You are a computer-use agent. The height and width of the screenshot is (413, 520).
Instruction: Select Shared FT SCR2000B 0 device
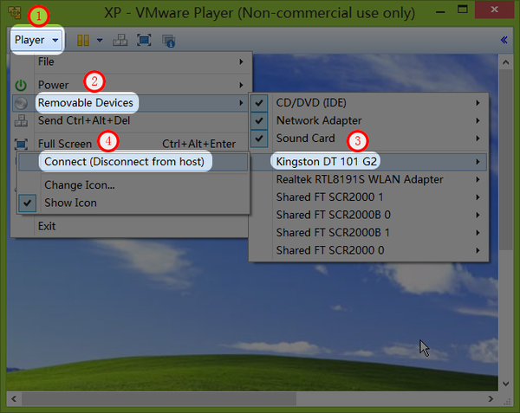click(x=368, y=215)
